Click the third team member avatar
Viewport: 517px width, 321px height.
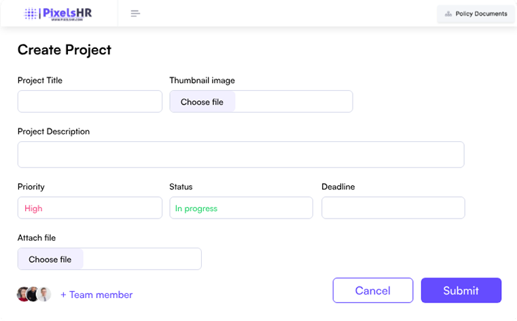click(x=44, y=294)
